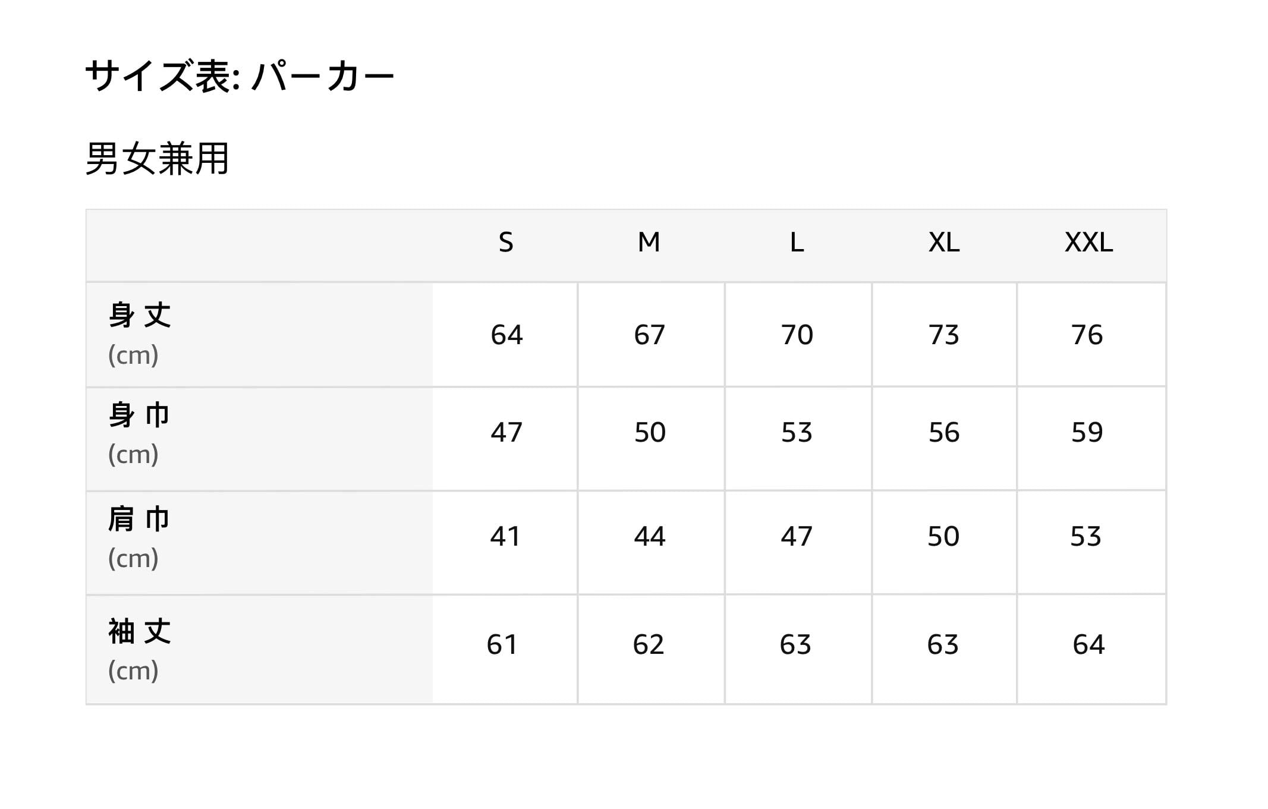1268x809 pixels.
Task: Click the 肩巾 row label
Action: pyautogui.click(x=140, y=519)
